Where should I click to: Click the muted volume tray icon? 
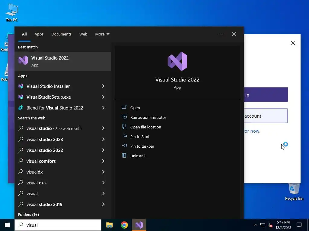point(270,225)
